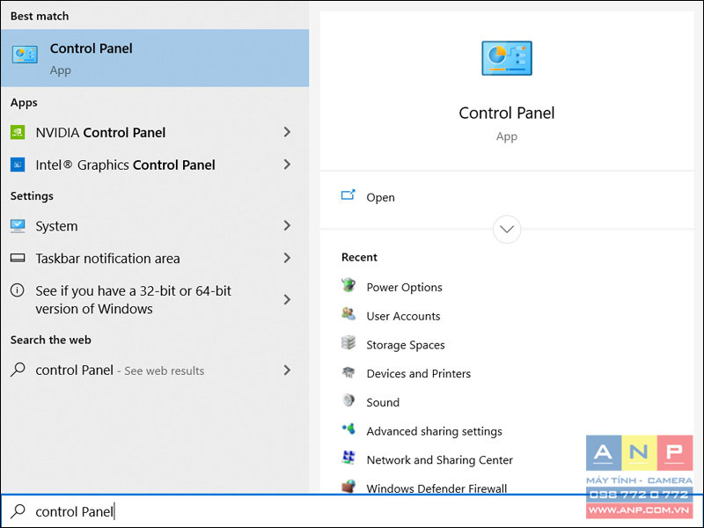Expand the web search result arrow

pyautogui.click(x=287, y=370)
